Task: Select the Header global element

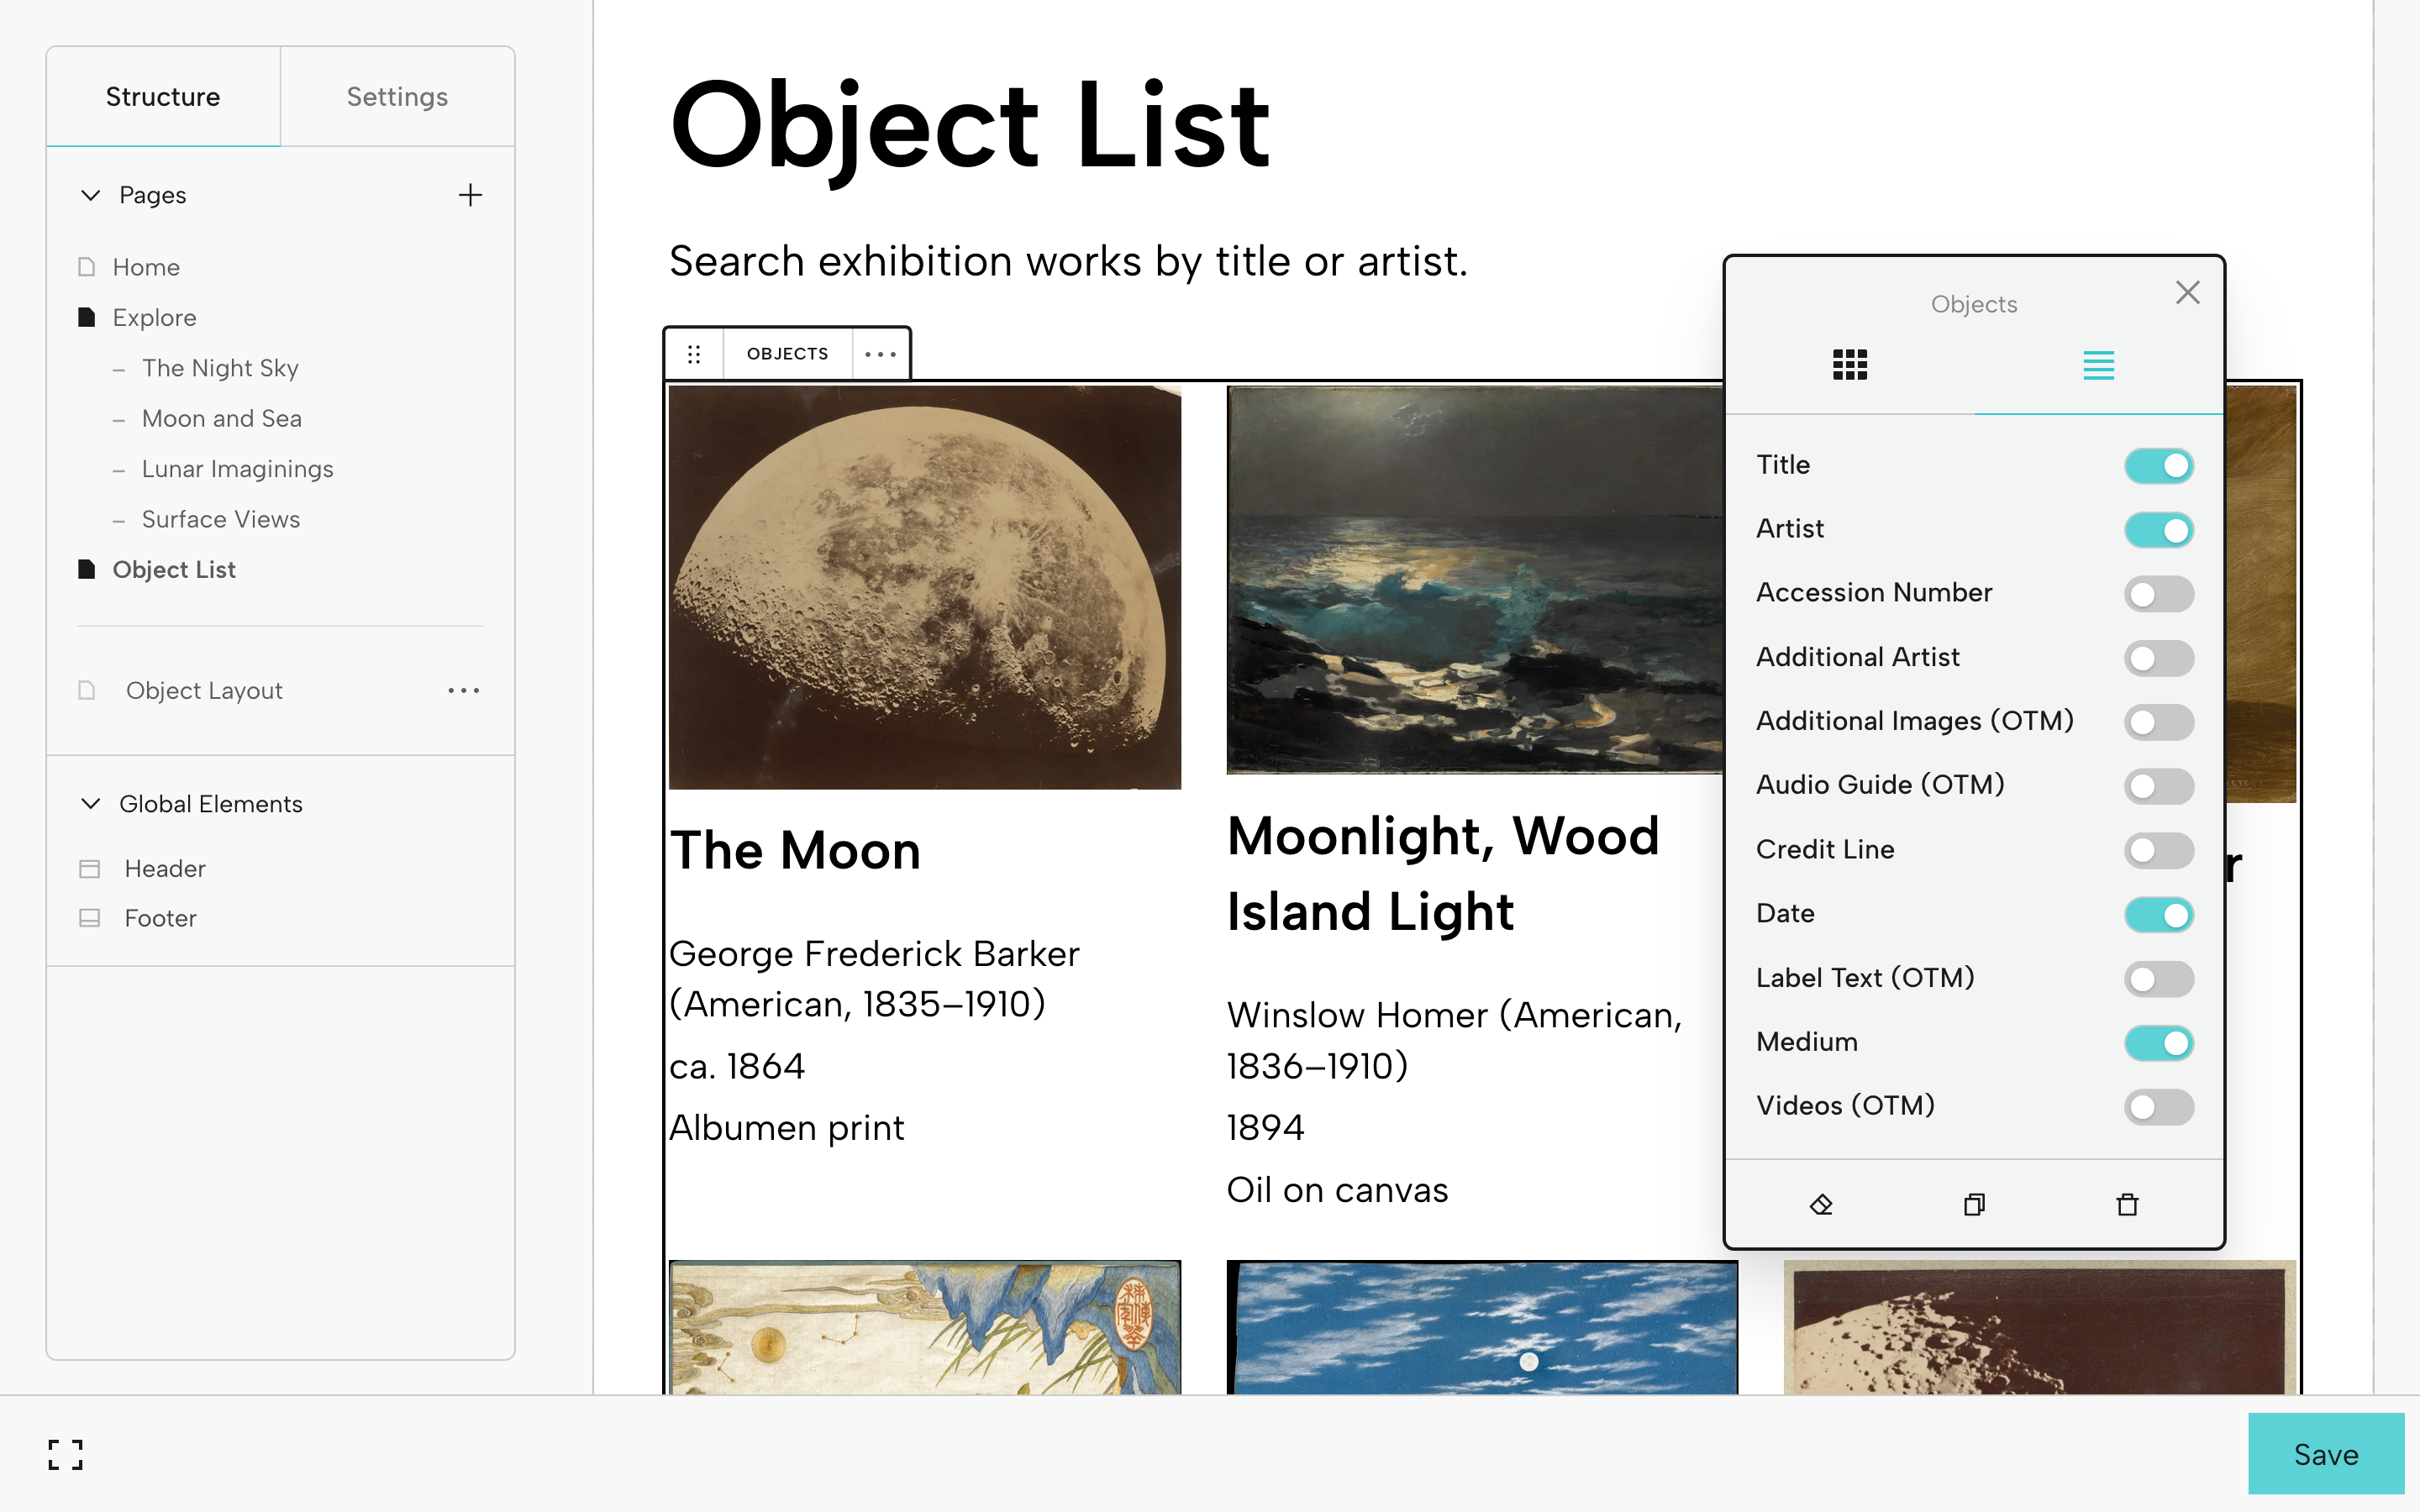Action: point(165,869)
